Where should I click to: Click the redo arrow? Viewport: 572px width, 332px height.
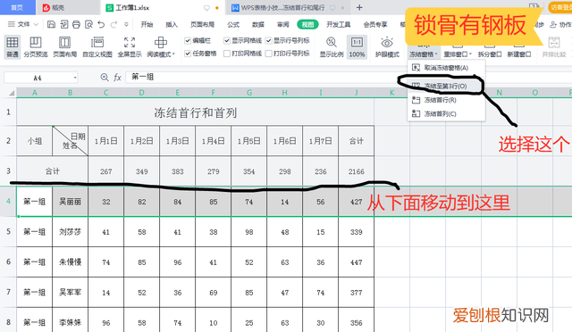pos(114,24)
